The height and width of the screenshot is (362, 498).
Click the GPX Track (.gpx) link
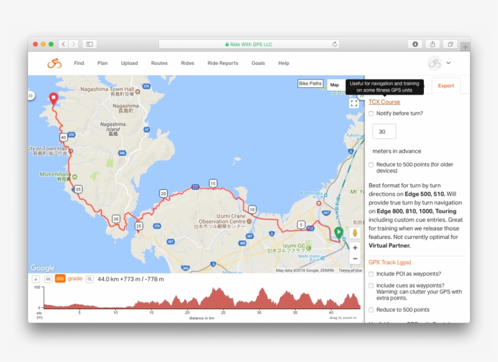click(390, 262)
